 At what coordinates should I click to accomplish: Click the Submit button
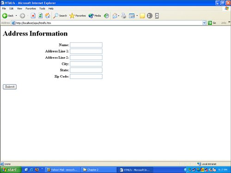[10, 87]
